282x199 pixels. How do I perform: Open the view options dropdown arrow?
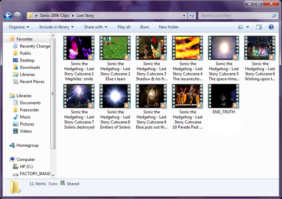click(x=248, y=27)
